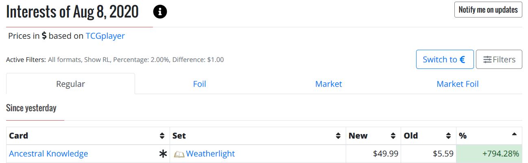Switch to the Foil tab
Image resolution: width=528 pixels, height=163 pixels.
click(199, 84)
